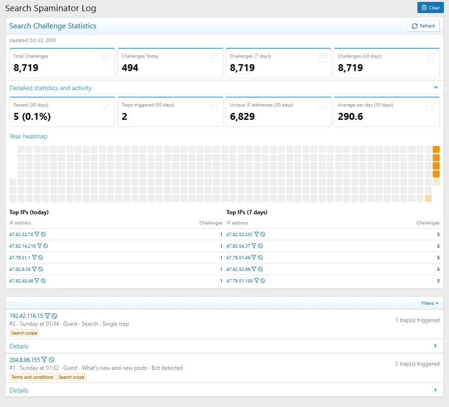
Task: Filter log by IP 47.82.52.76
Action: (37, 235)
